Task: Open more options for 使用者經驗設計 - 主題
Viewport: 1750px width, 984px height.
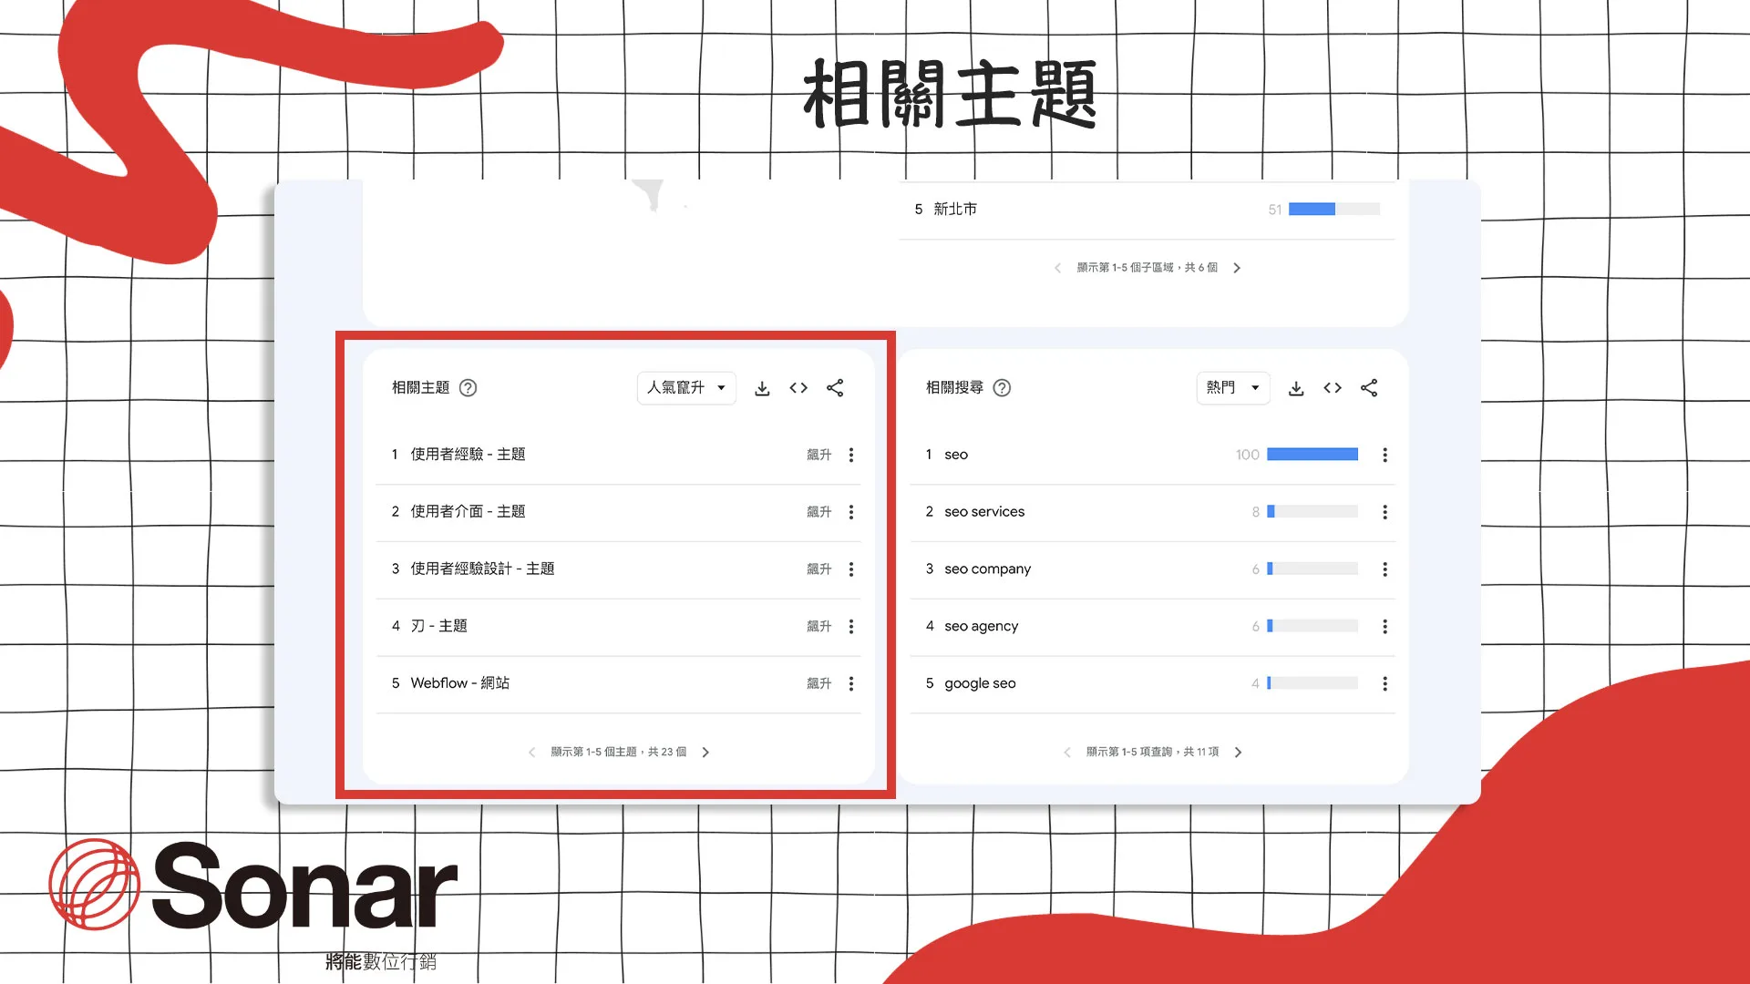Action: tap(851, 569)
